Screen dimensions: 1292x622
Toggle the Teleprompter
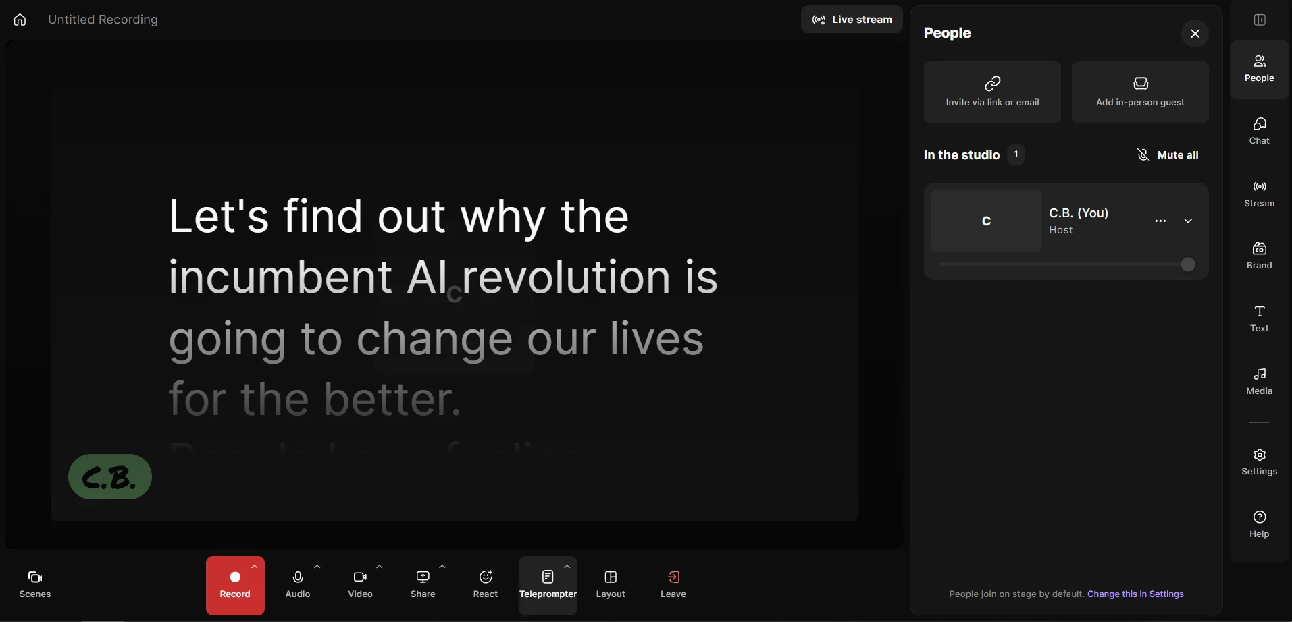(x=548, y=585)
